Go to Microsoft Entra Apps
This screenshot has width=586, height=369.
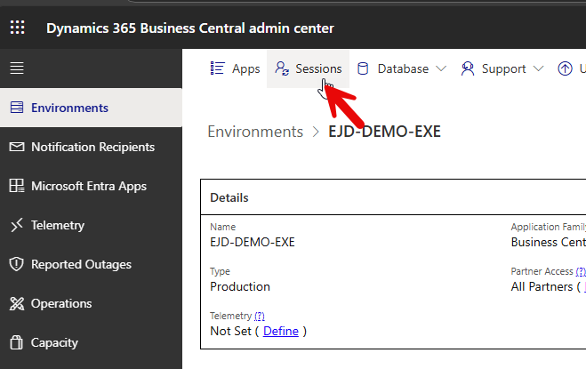point(91,186)
